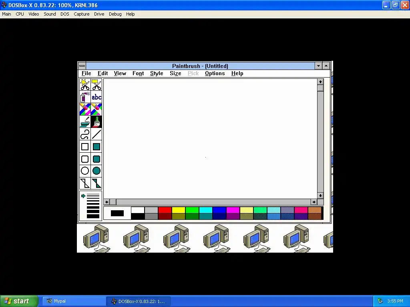Viewport: 410px width, 307px height.
Task: Pick the magenta color swatch
Action: (233, 210)
